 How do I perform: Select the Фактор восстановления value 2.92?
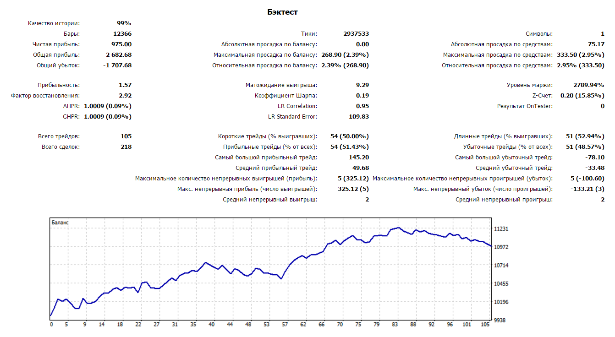[x=125, y=96]
